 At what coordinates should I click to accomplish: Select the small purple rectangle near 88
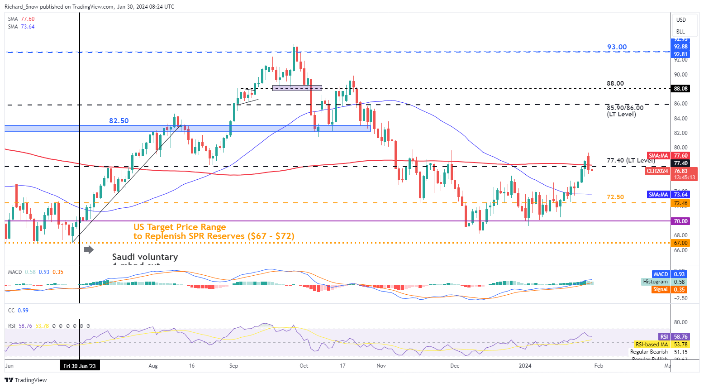[297, 88]
